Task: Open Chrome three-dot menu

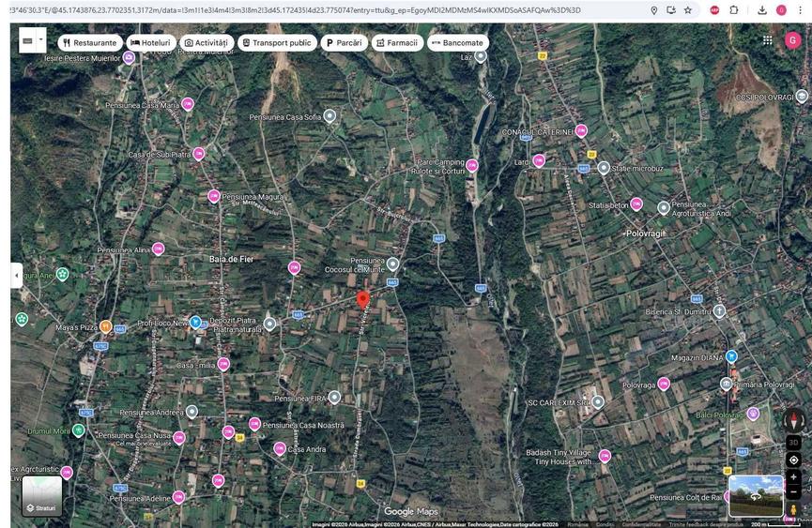Action: (x=801, y=10)
